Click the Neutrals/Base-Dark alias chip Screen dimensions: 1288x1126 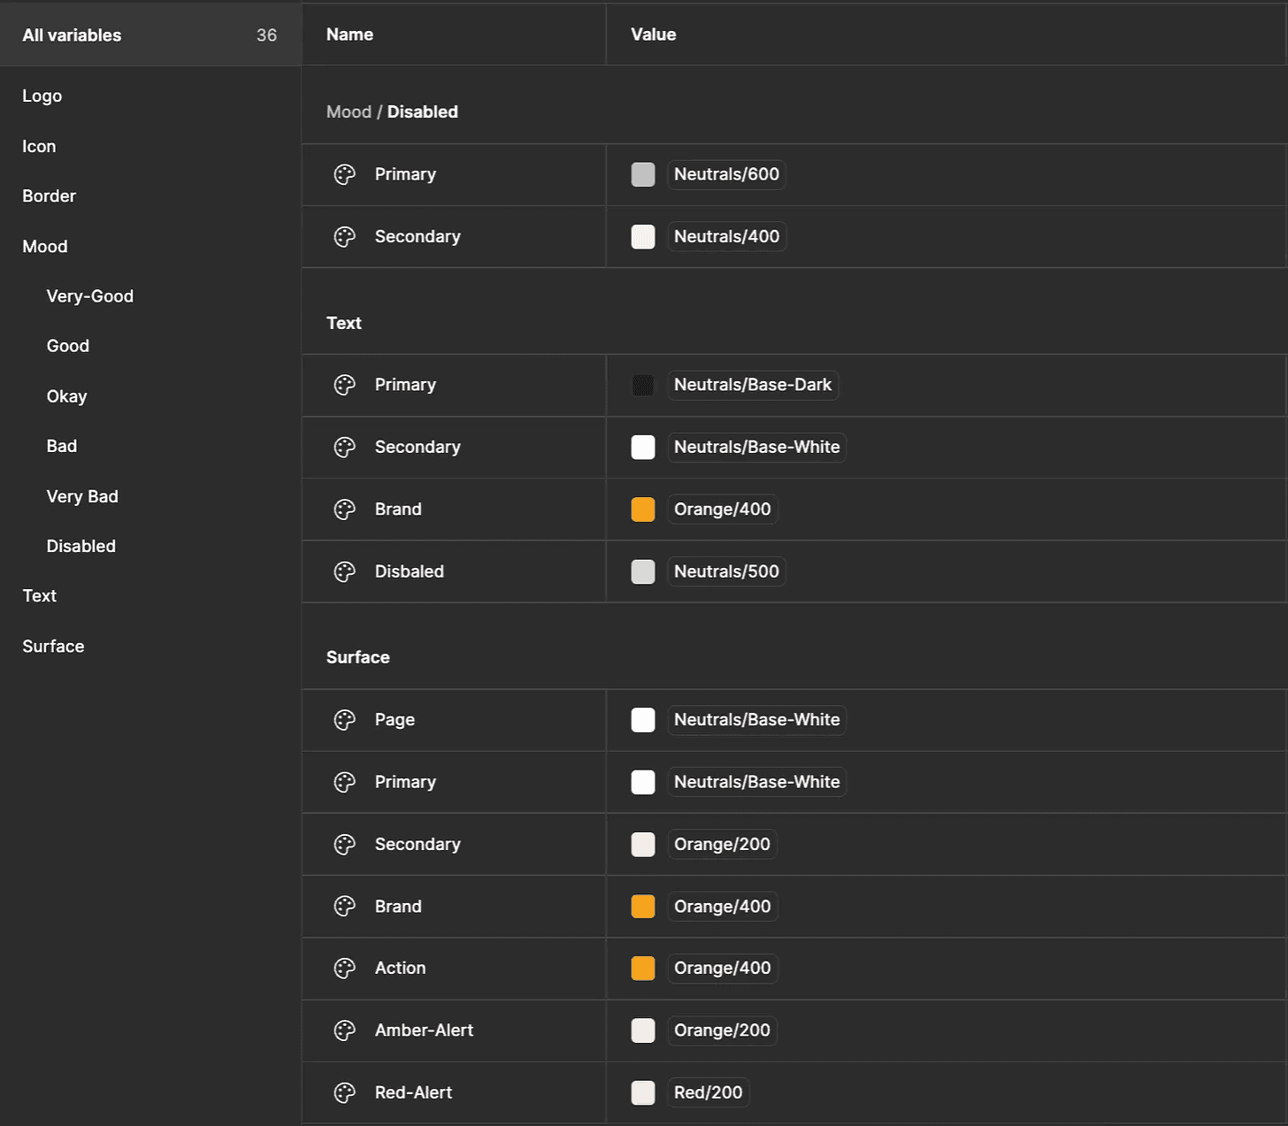[753, 385]
